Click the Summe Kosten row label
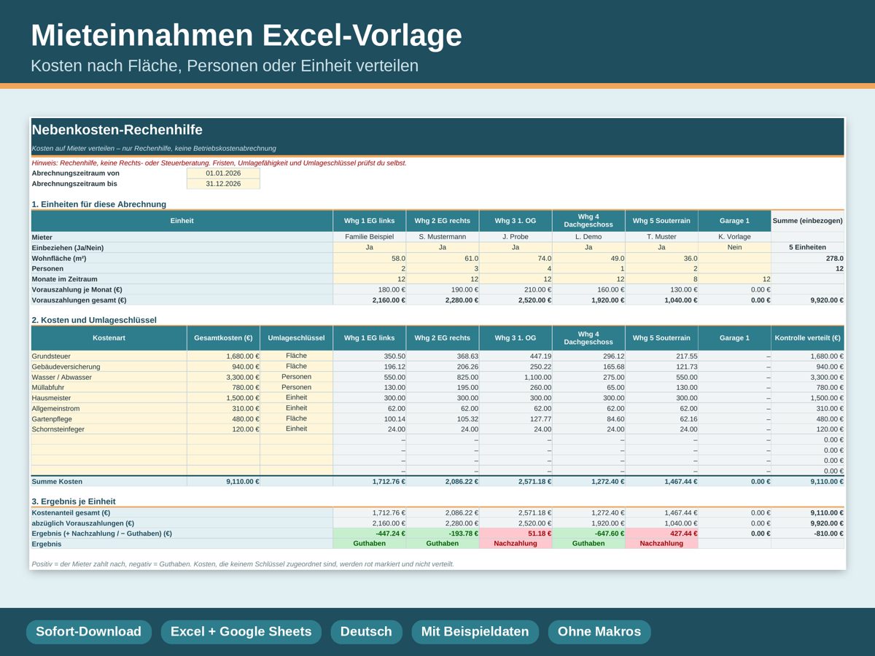The width and height of the screenshot is (875, 656). point(109,482)
